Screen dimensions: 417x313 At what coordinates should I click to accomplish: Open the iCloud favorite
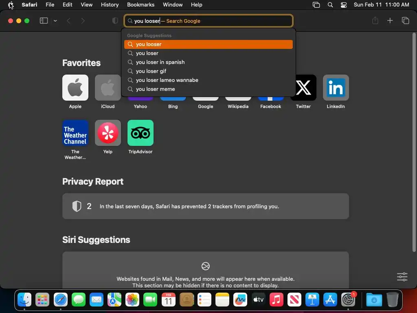[108, 88]
